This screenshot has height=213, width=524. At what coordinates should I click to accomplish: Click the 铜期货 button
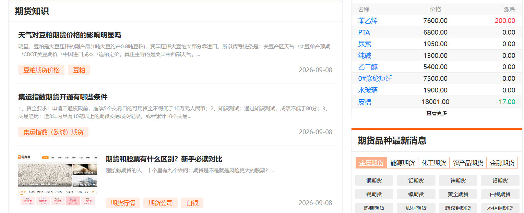[x=374, y=180]
